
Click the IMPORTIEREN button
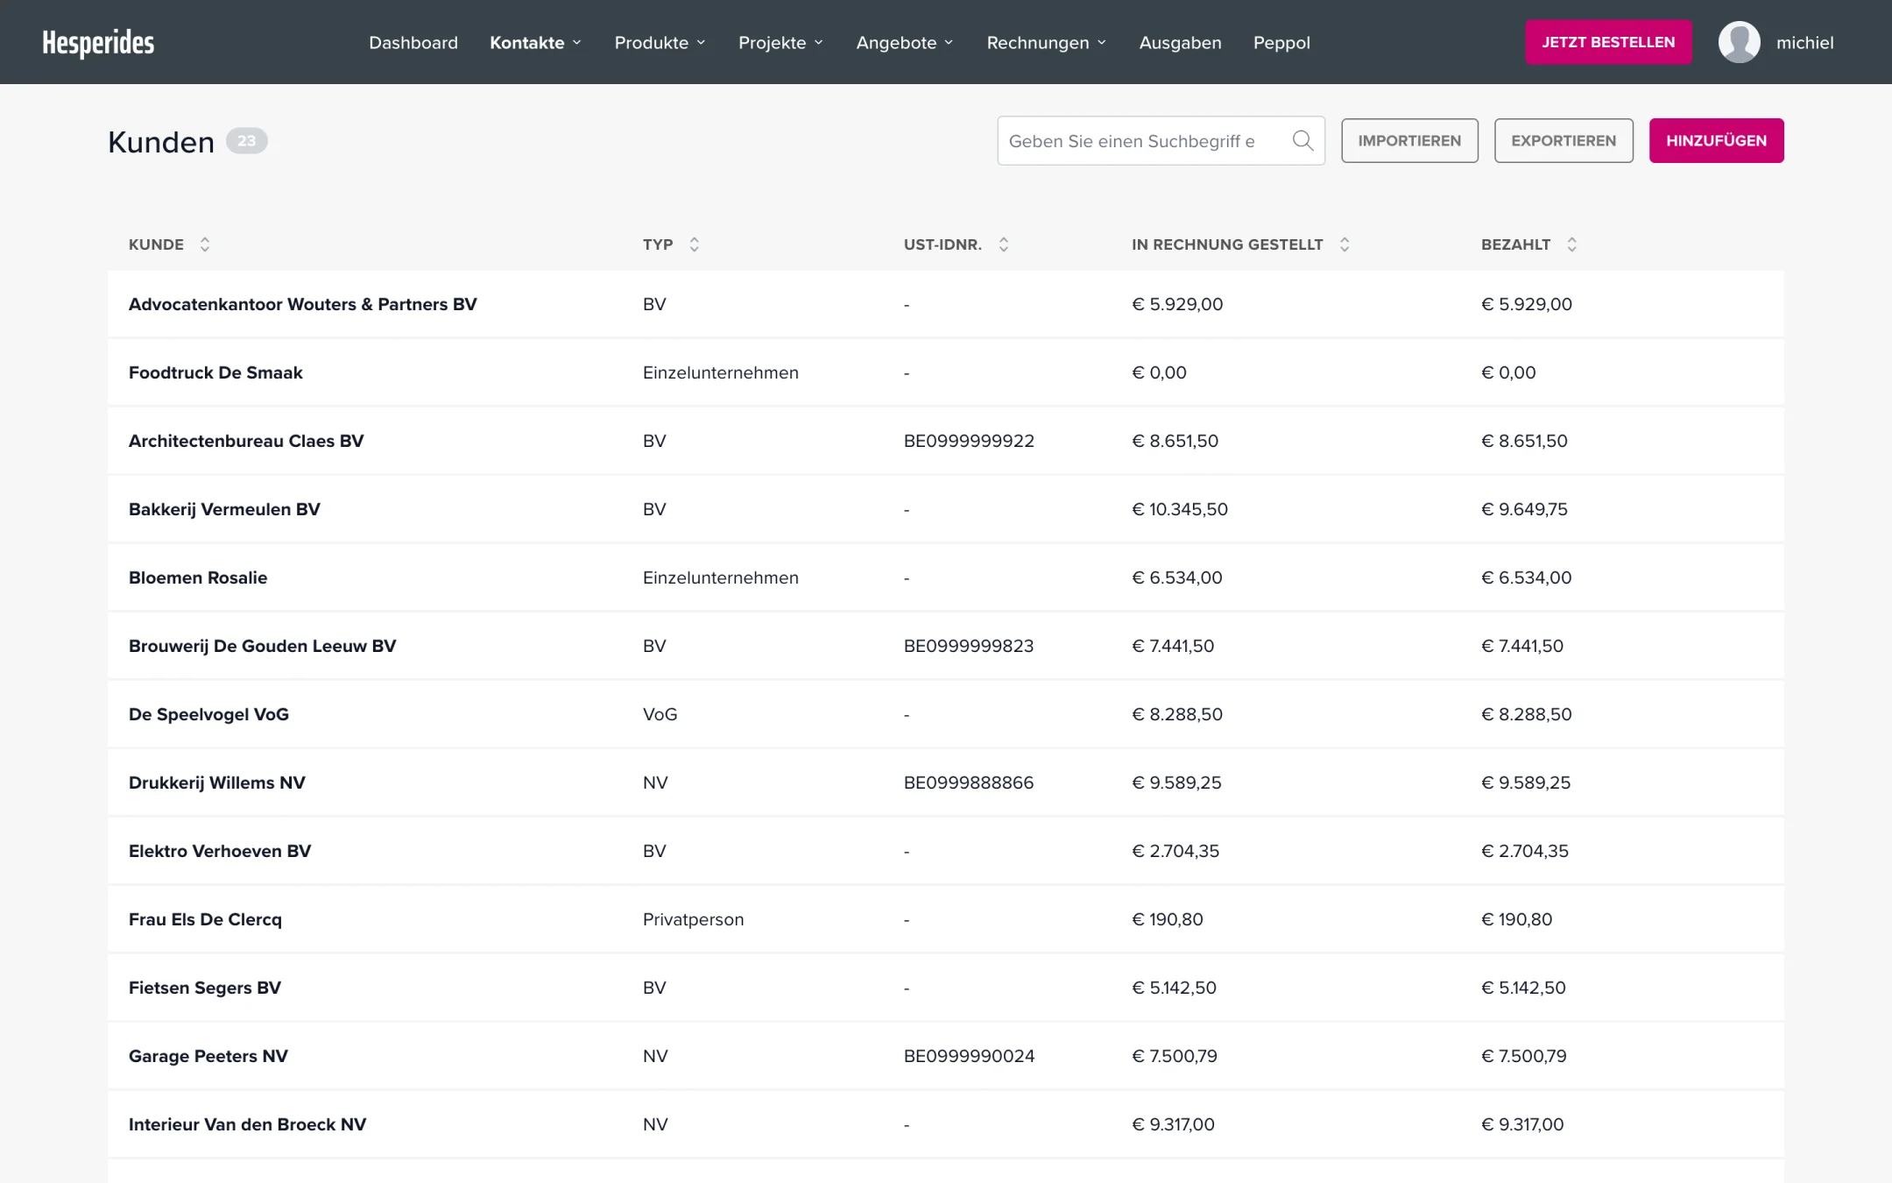(1409, 140)
